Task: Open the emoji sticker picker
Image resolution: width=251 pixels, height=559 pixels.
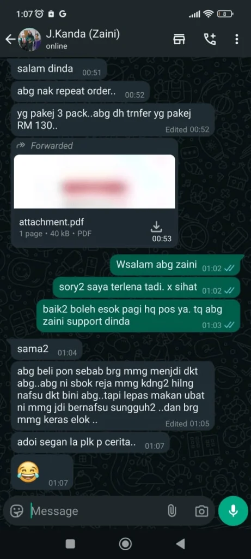Action: [16, 511]
